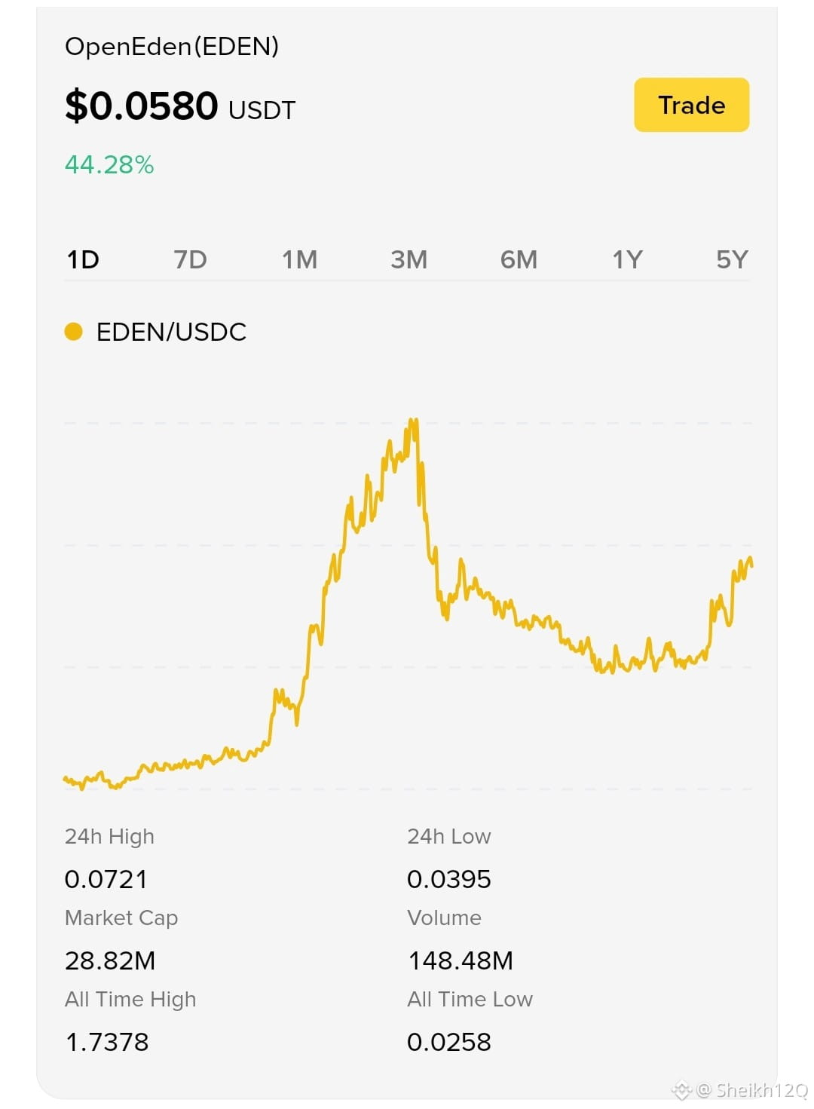Select the 1D time range tab

click(x=83, y=260)
